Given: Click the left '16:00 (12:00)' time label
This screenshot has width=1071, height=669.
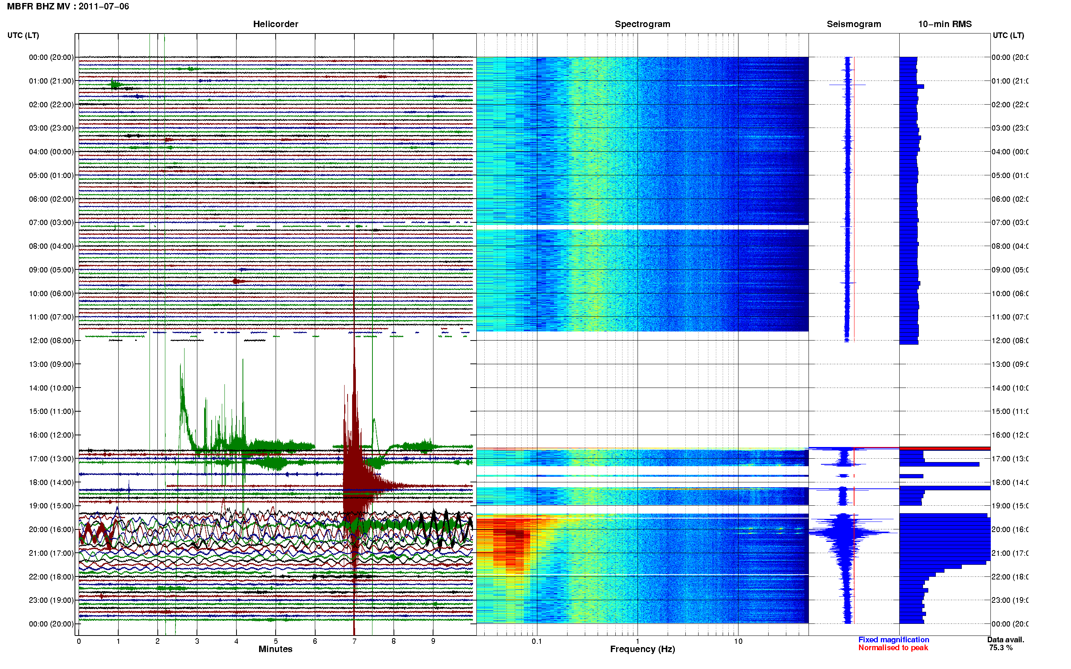Looking at the screenshot, I should click(x=51, y=435).
